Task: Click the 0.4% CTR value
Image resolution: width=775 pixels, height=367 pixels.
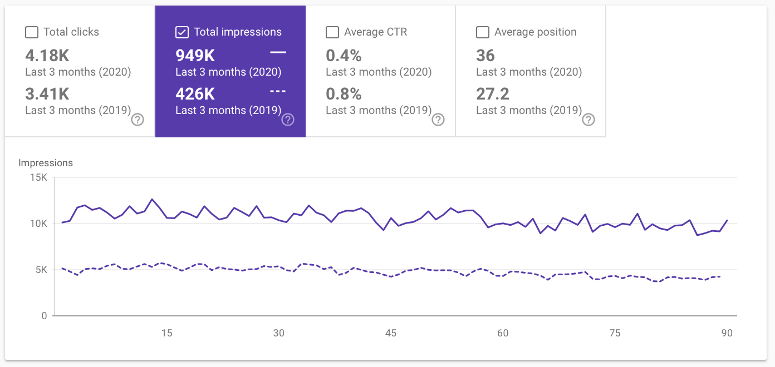Action: tap(344, 56)
